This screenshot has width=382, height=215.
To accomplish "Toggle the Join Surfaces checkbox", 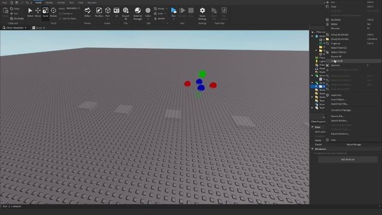I will 60,19.
